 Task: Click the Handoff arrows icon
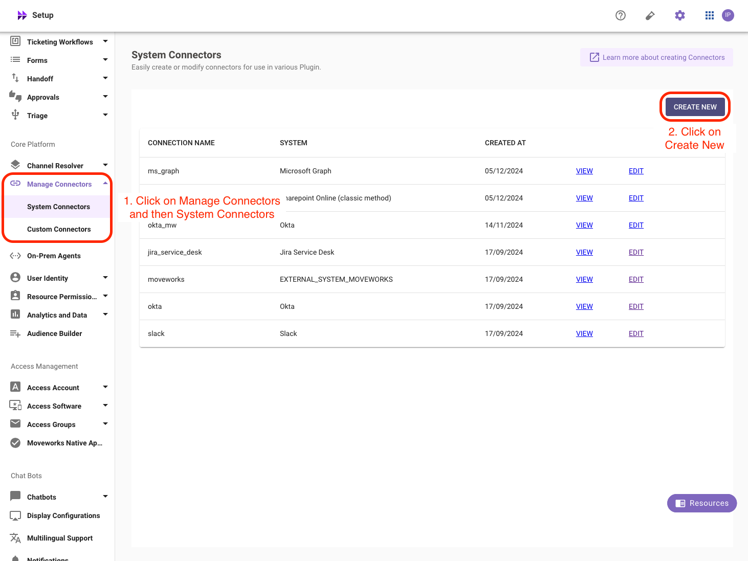coord(15,78)
